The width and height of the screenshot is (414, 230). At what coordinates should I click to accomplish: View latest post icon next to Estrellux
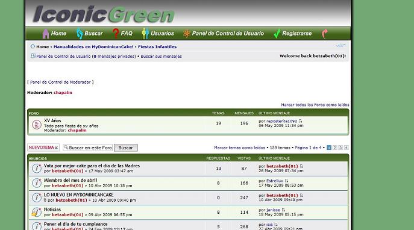tap(286, 181)
